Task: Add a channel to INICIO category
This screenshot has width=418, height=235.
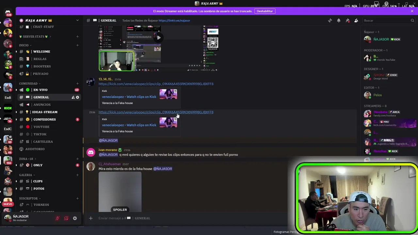Action: [77, 45]
